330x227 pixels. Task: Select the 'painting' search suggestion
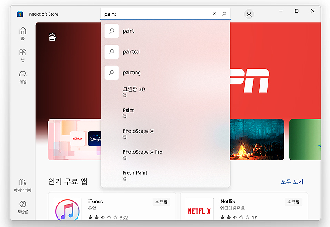(x=165, y=72)
